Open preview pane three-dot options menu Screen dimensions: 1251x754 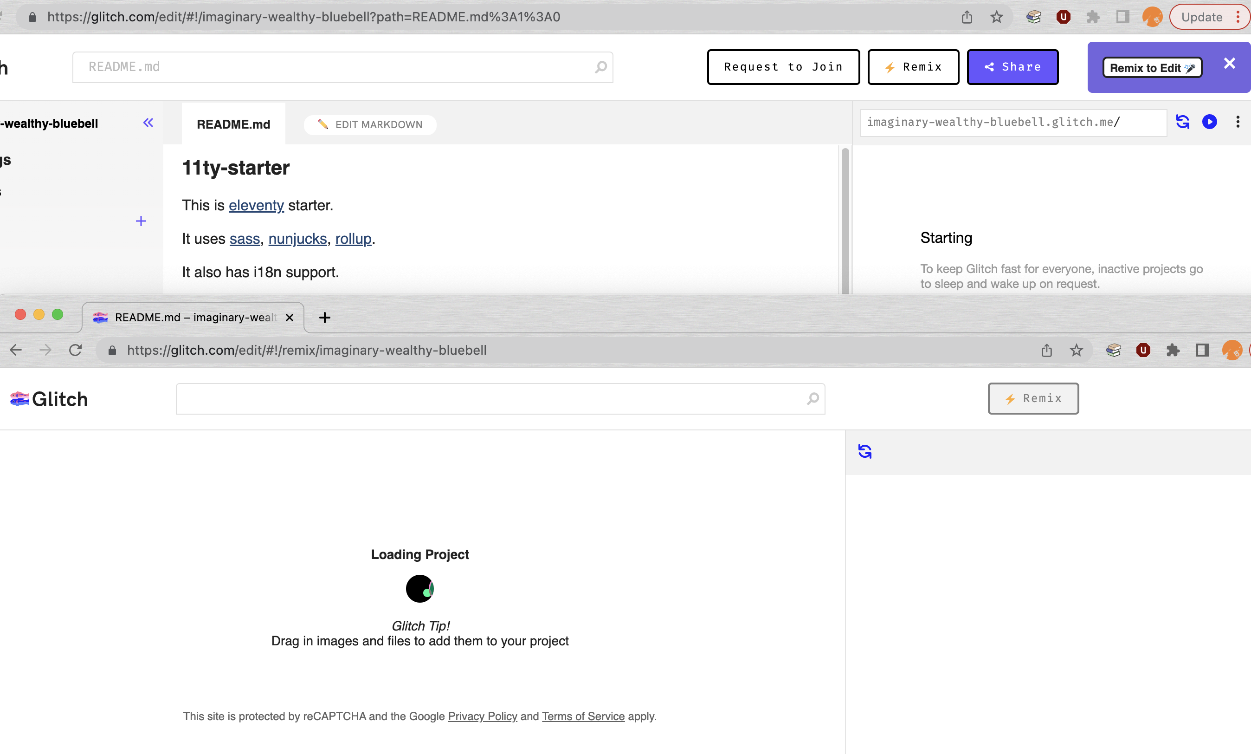pyautogui.click(x=1238, y=122)
